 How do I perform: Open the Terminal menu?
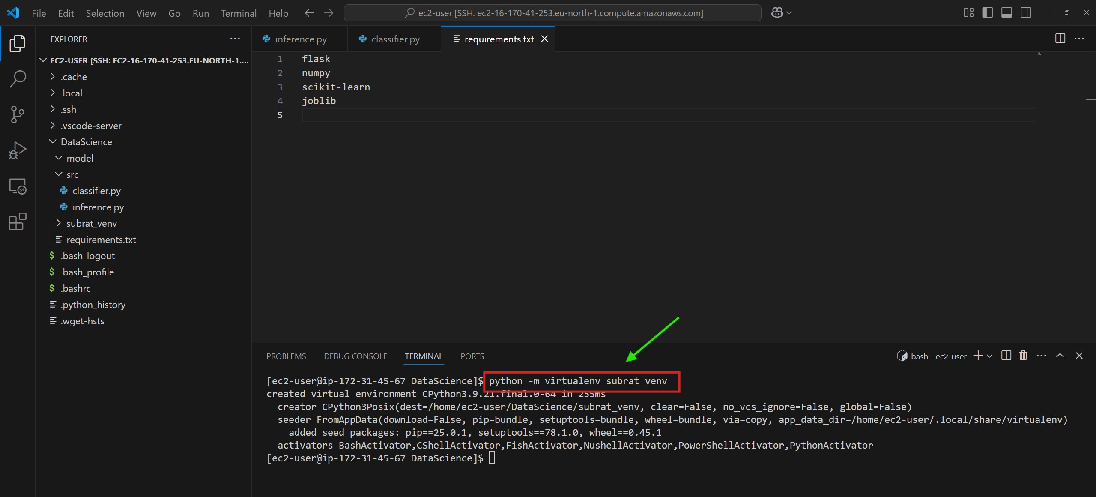click(x=239, y=13)
